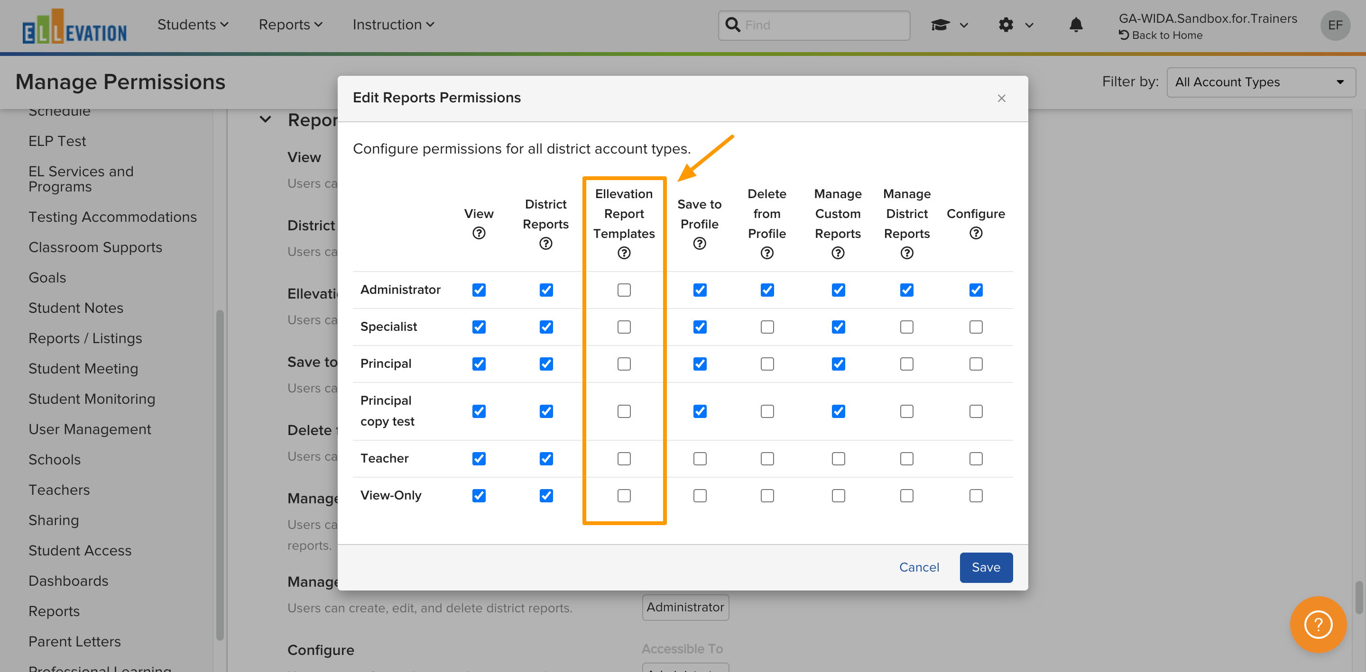
Task: Open the Students dropdown menu
Action: (193, 25)
